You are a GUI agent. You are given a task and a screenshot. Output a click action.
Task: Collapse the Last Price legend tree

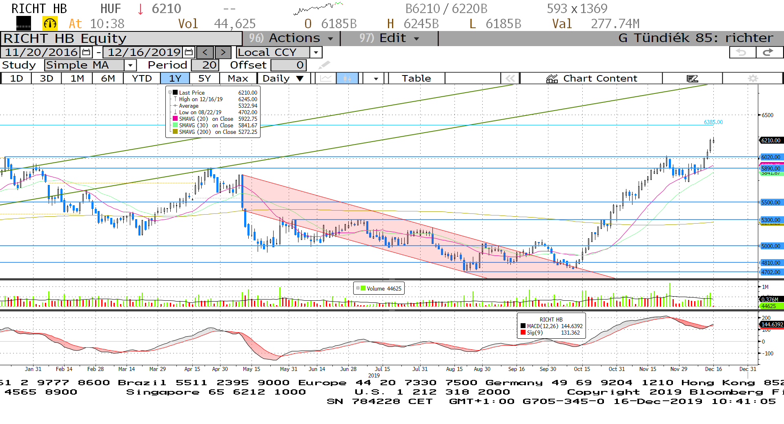[x=170, y=93]
